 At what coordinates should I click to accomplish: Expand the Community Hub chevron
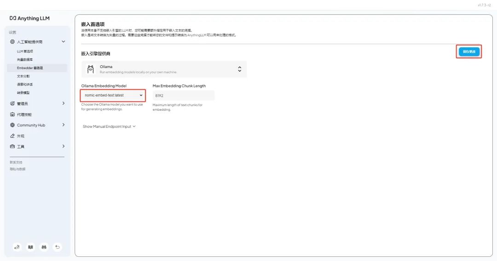[x=64, y=125]
